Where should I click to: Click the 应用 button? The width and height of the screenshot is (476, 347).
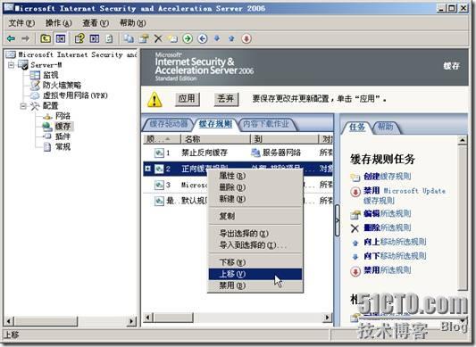[x=187, y=99]
